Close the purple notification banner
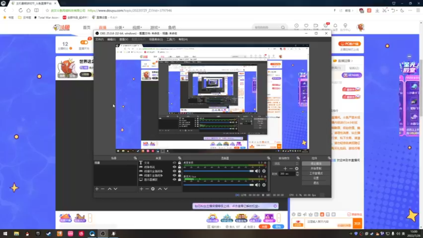Image resolution: width=423 pixels, height=238 pixels. click(275, 206)
